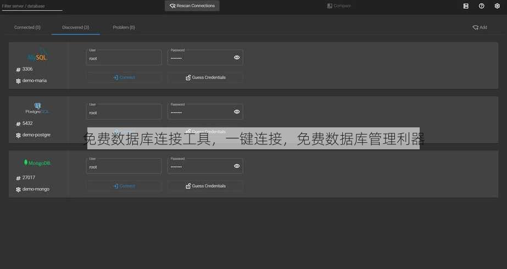Click PostgreSQL User field
The image size is (507, 269).
tap(124, 112)
